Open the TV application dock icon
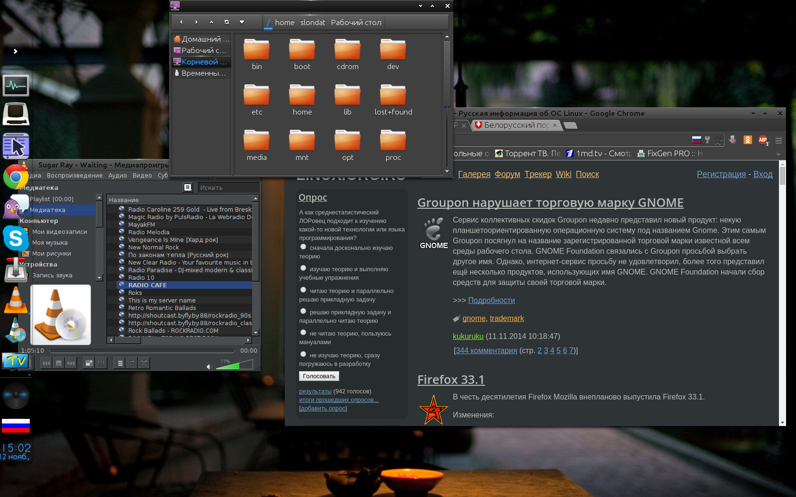This screenshot has height=497, width=796. tap(16, 361)
